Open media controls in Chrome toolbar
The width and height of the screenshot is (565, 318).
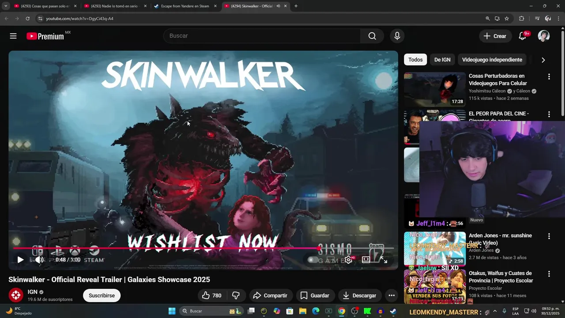point(537,19)
